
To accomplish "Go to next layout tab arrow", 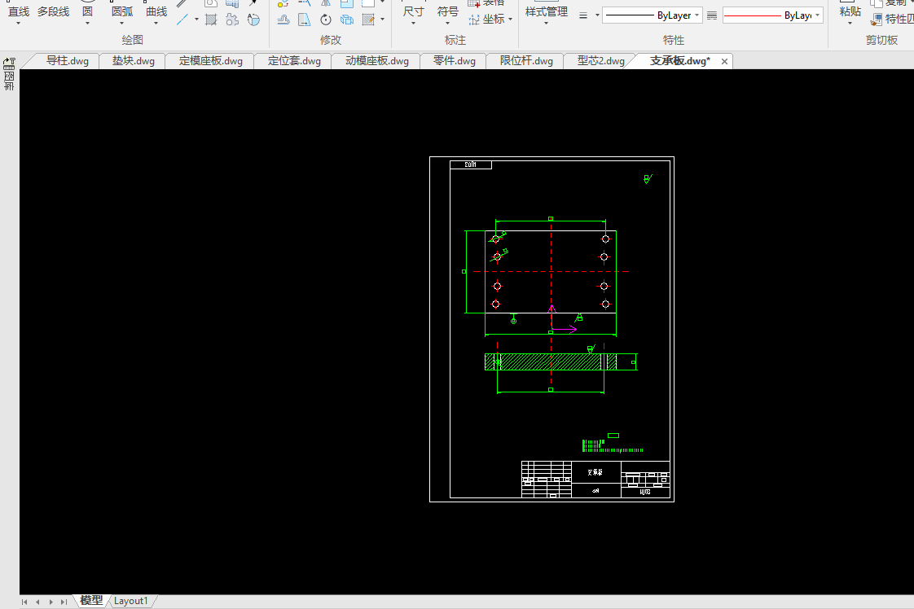I will [x=51, y=602].
